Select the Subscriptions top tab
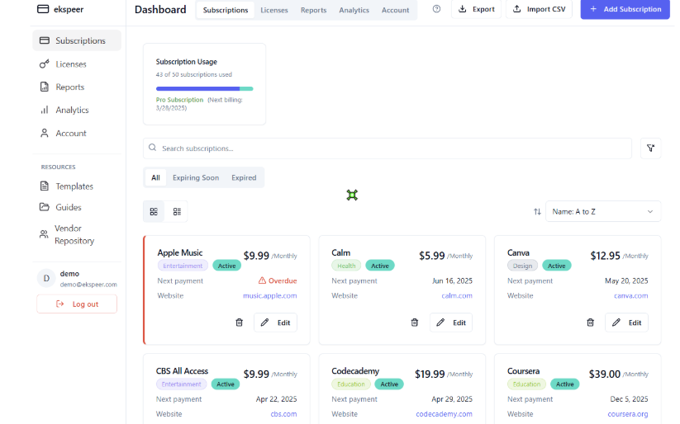The image size is (680, 424). tap(226, 10)
